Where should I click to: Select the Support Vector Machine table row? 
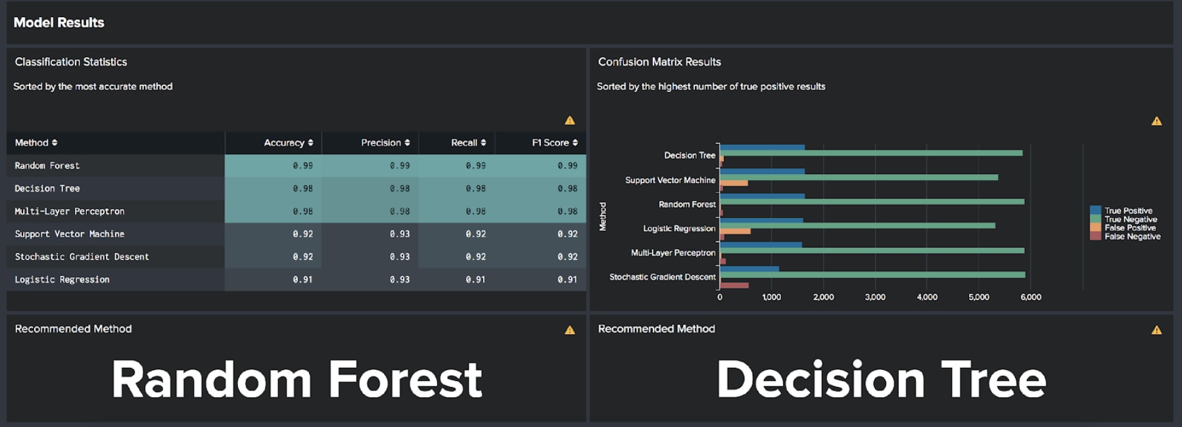coord(296,234)
